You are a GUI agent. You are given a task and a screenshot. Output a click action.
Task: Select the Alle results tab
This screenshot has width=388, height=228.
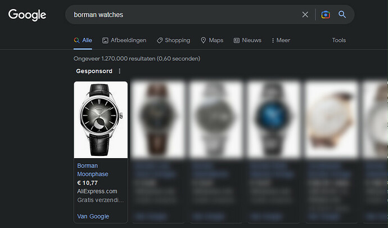coord(83,41)
